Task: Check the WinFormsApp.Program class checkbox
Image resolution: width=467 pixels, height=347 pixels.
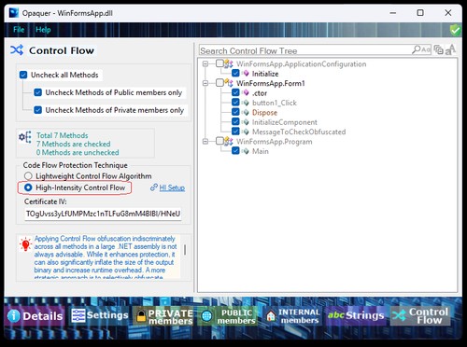Action: 219,141
